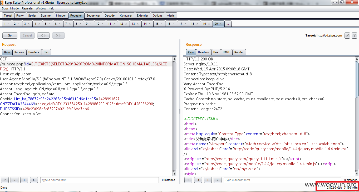The image size is (359, 192).
Task: Open response search help question button
Action: pyautogui.click(x=188, y=180)
